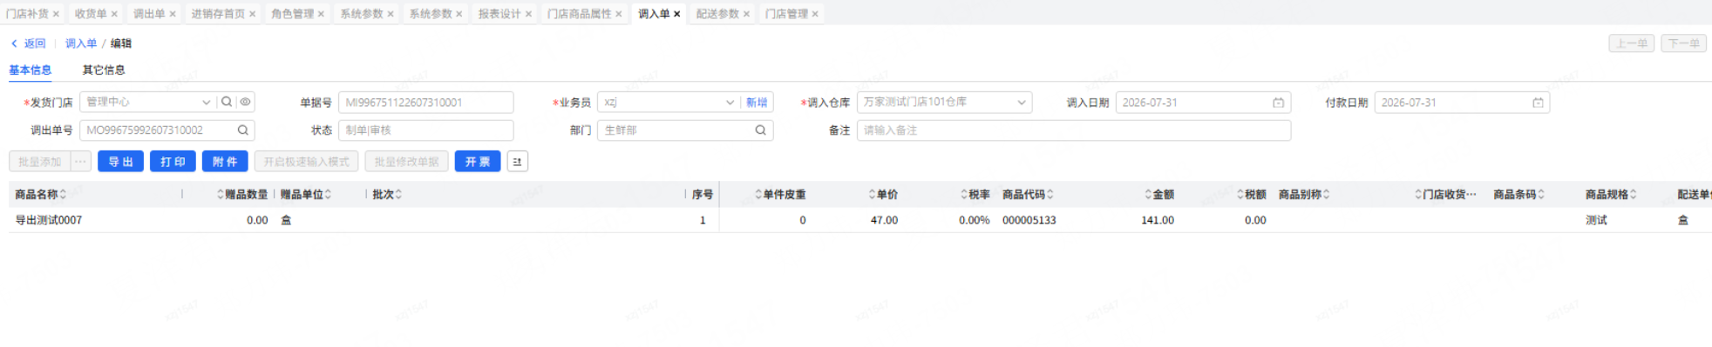Sort by 赠品单位 column

point(328,194)
